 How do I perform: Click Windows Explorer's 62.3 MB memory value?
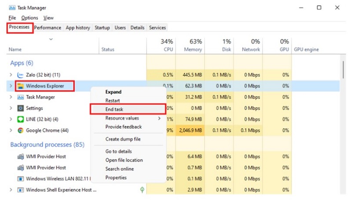tap(194, 86)
